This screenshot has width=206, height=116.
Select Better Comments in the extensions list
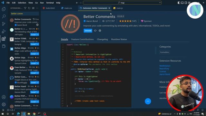24,22
